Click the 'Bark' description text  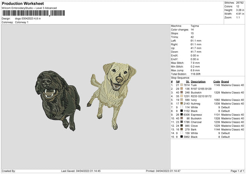194,130
